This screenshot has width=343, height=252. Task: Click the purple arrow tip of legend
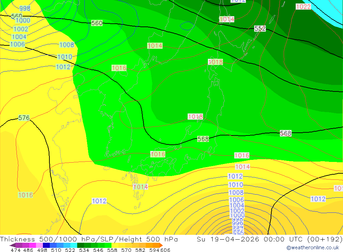12,245
